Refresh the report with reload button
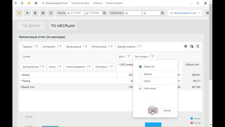Image resolution: width=225 pixels, height=127 pixels. (x=51, y=13)
